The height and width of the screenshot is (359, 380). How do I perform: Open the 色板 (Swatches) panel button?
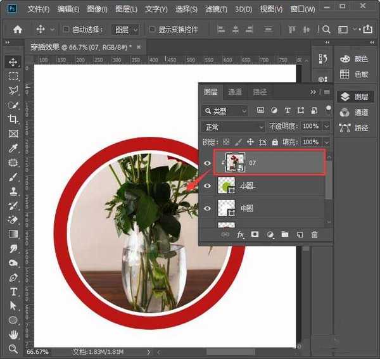tap(355, 74)
